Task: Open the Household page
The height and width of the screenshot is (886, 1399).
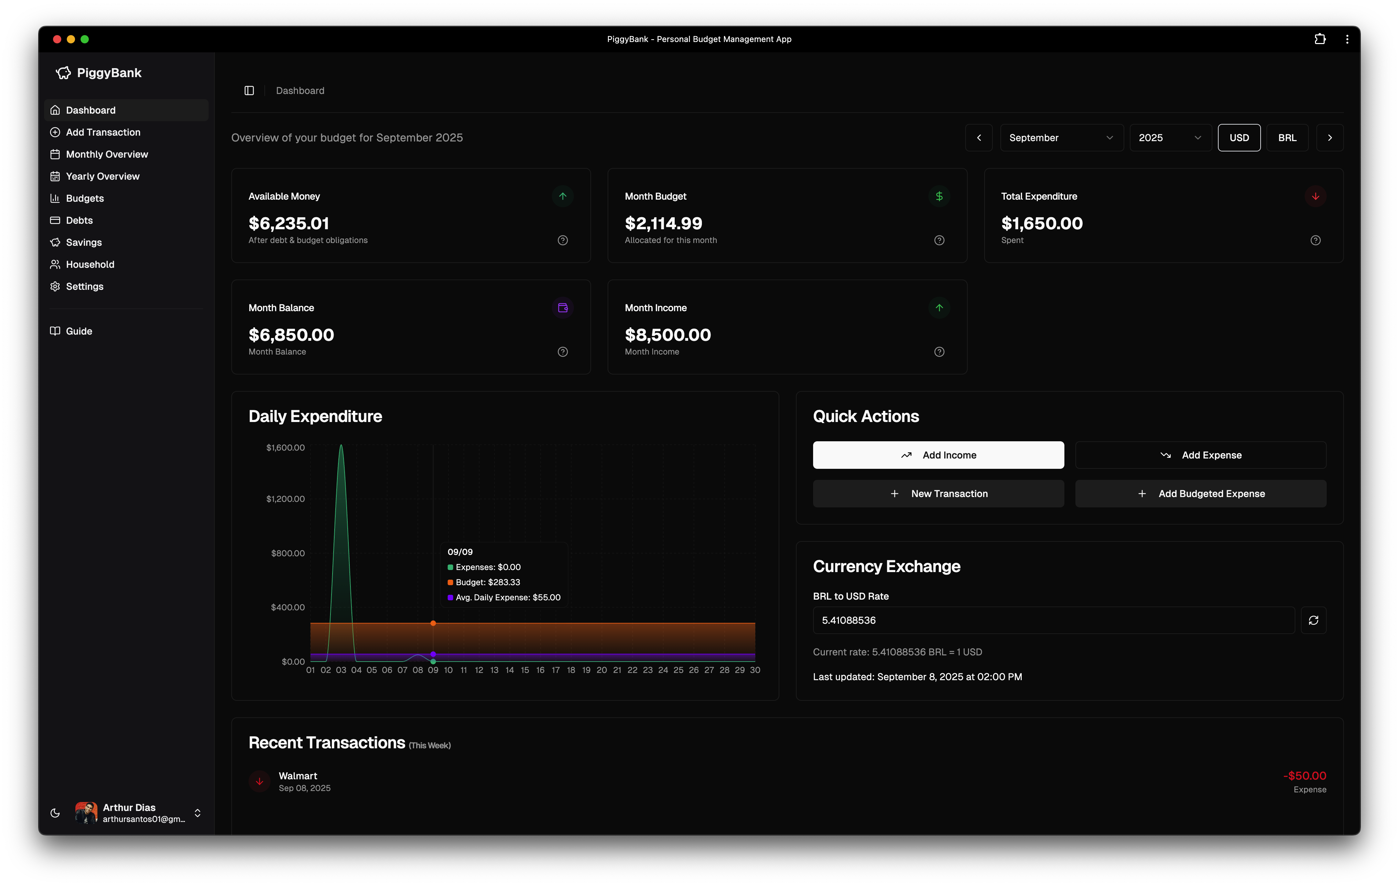Action: (126, 265)
